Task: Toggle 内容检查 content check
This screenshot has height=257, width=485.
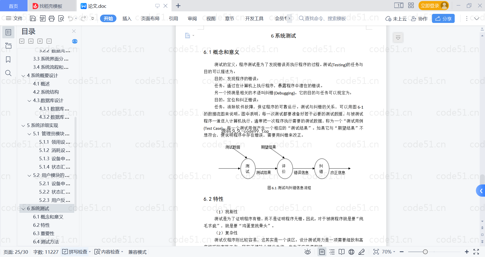Action: (x=109, y=252)
